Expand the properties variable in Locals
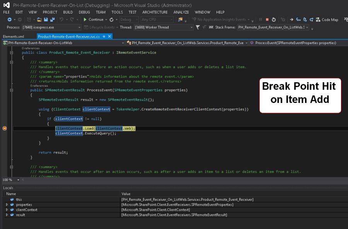This screenshot has width=348, height=229. 7,205
